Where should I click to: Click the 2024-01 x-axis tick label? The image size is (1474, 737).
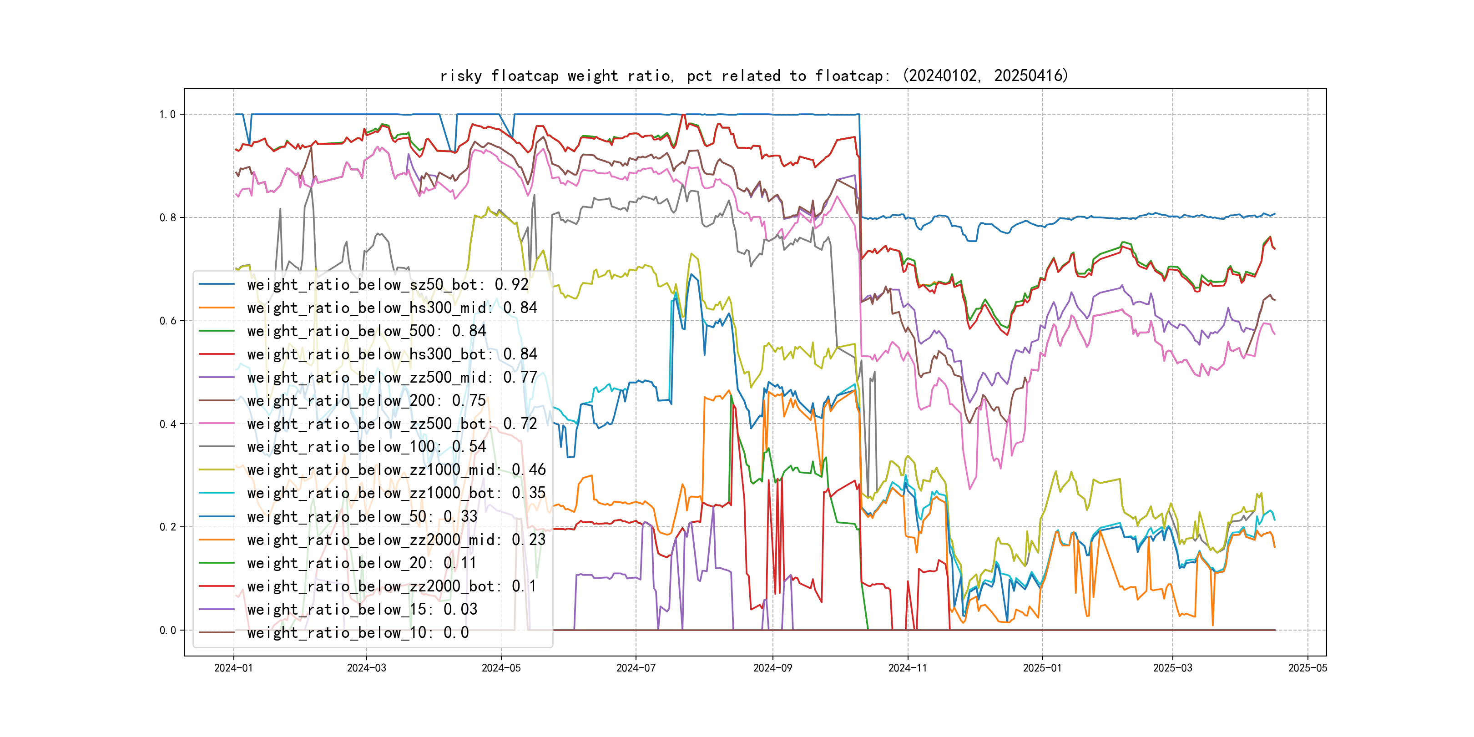click(233, 668)
